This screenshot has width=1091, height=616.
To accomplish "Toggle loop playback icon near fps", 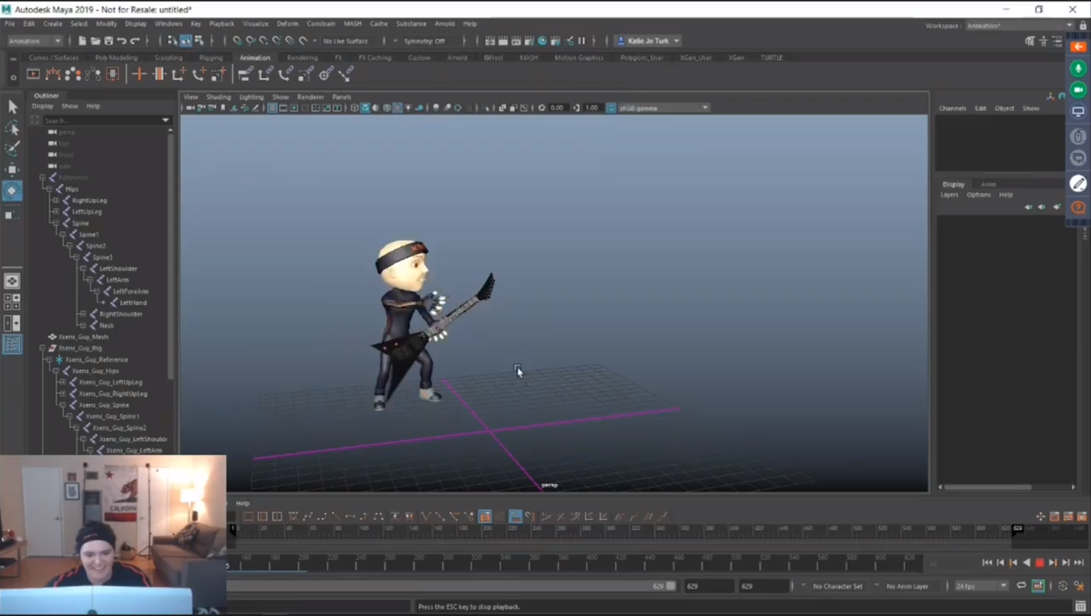I will click(x=1021, y=585).
